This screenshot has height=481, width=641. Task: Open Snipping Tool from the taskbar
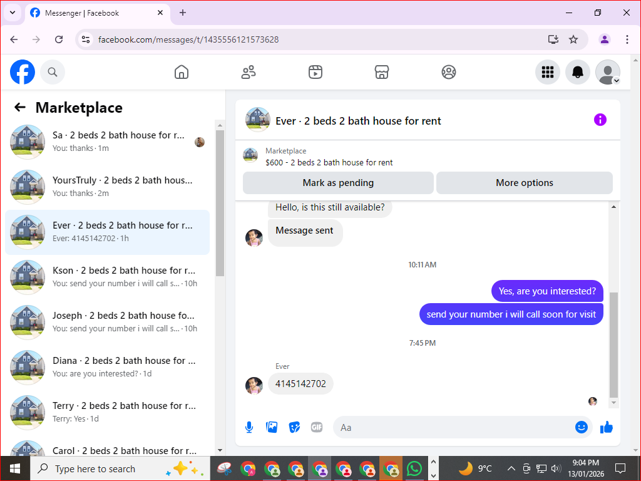tap(225, 468)
